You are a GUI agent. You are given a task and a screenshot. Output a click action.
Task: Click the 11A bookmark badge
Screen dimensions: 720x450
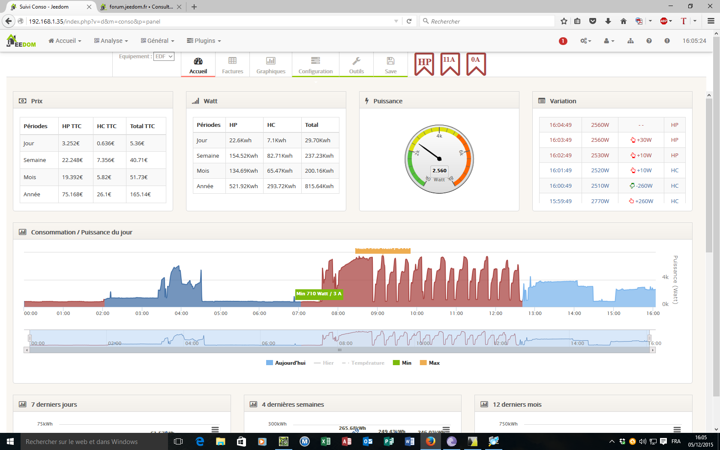coord(450,64)
